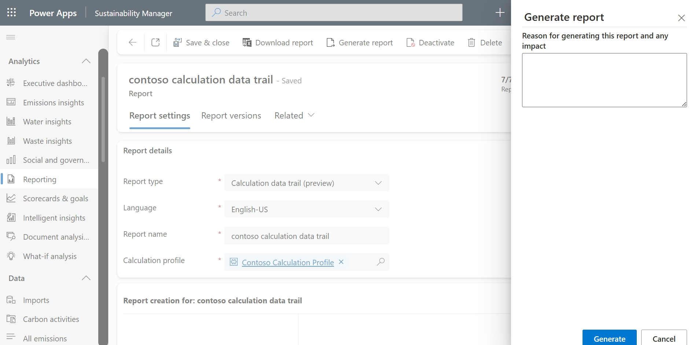Click the Save & close icon

pyautogui.click(x=177, y=42)
